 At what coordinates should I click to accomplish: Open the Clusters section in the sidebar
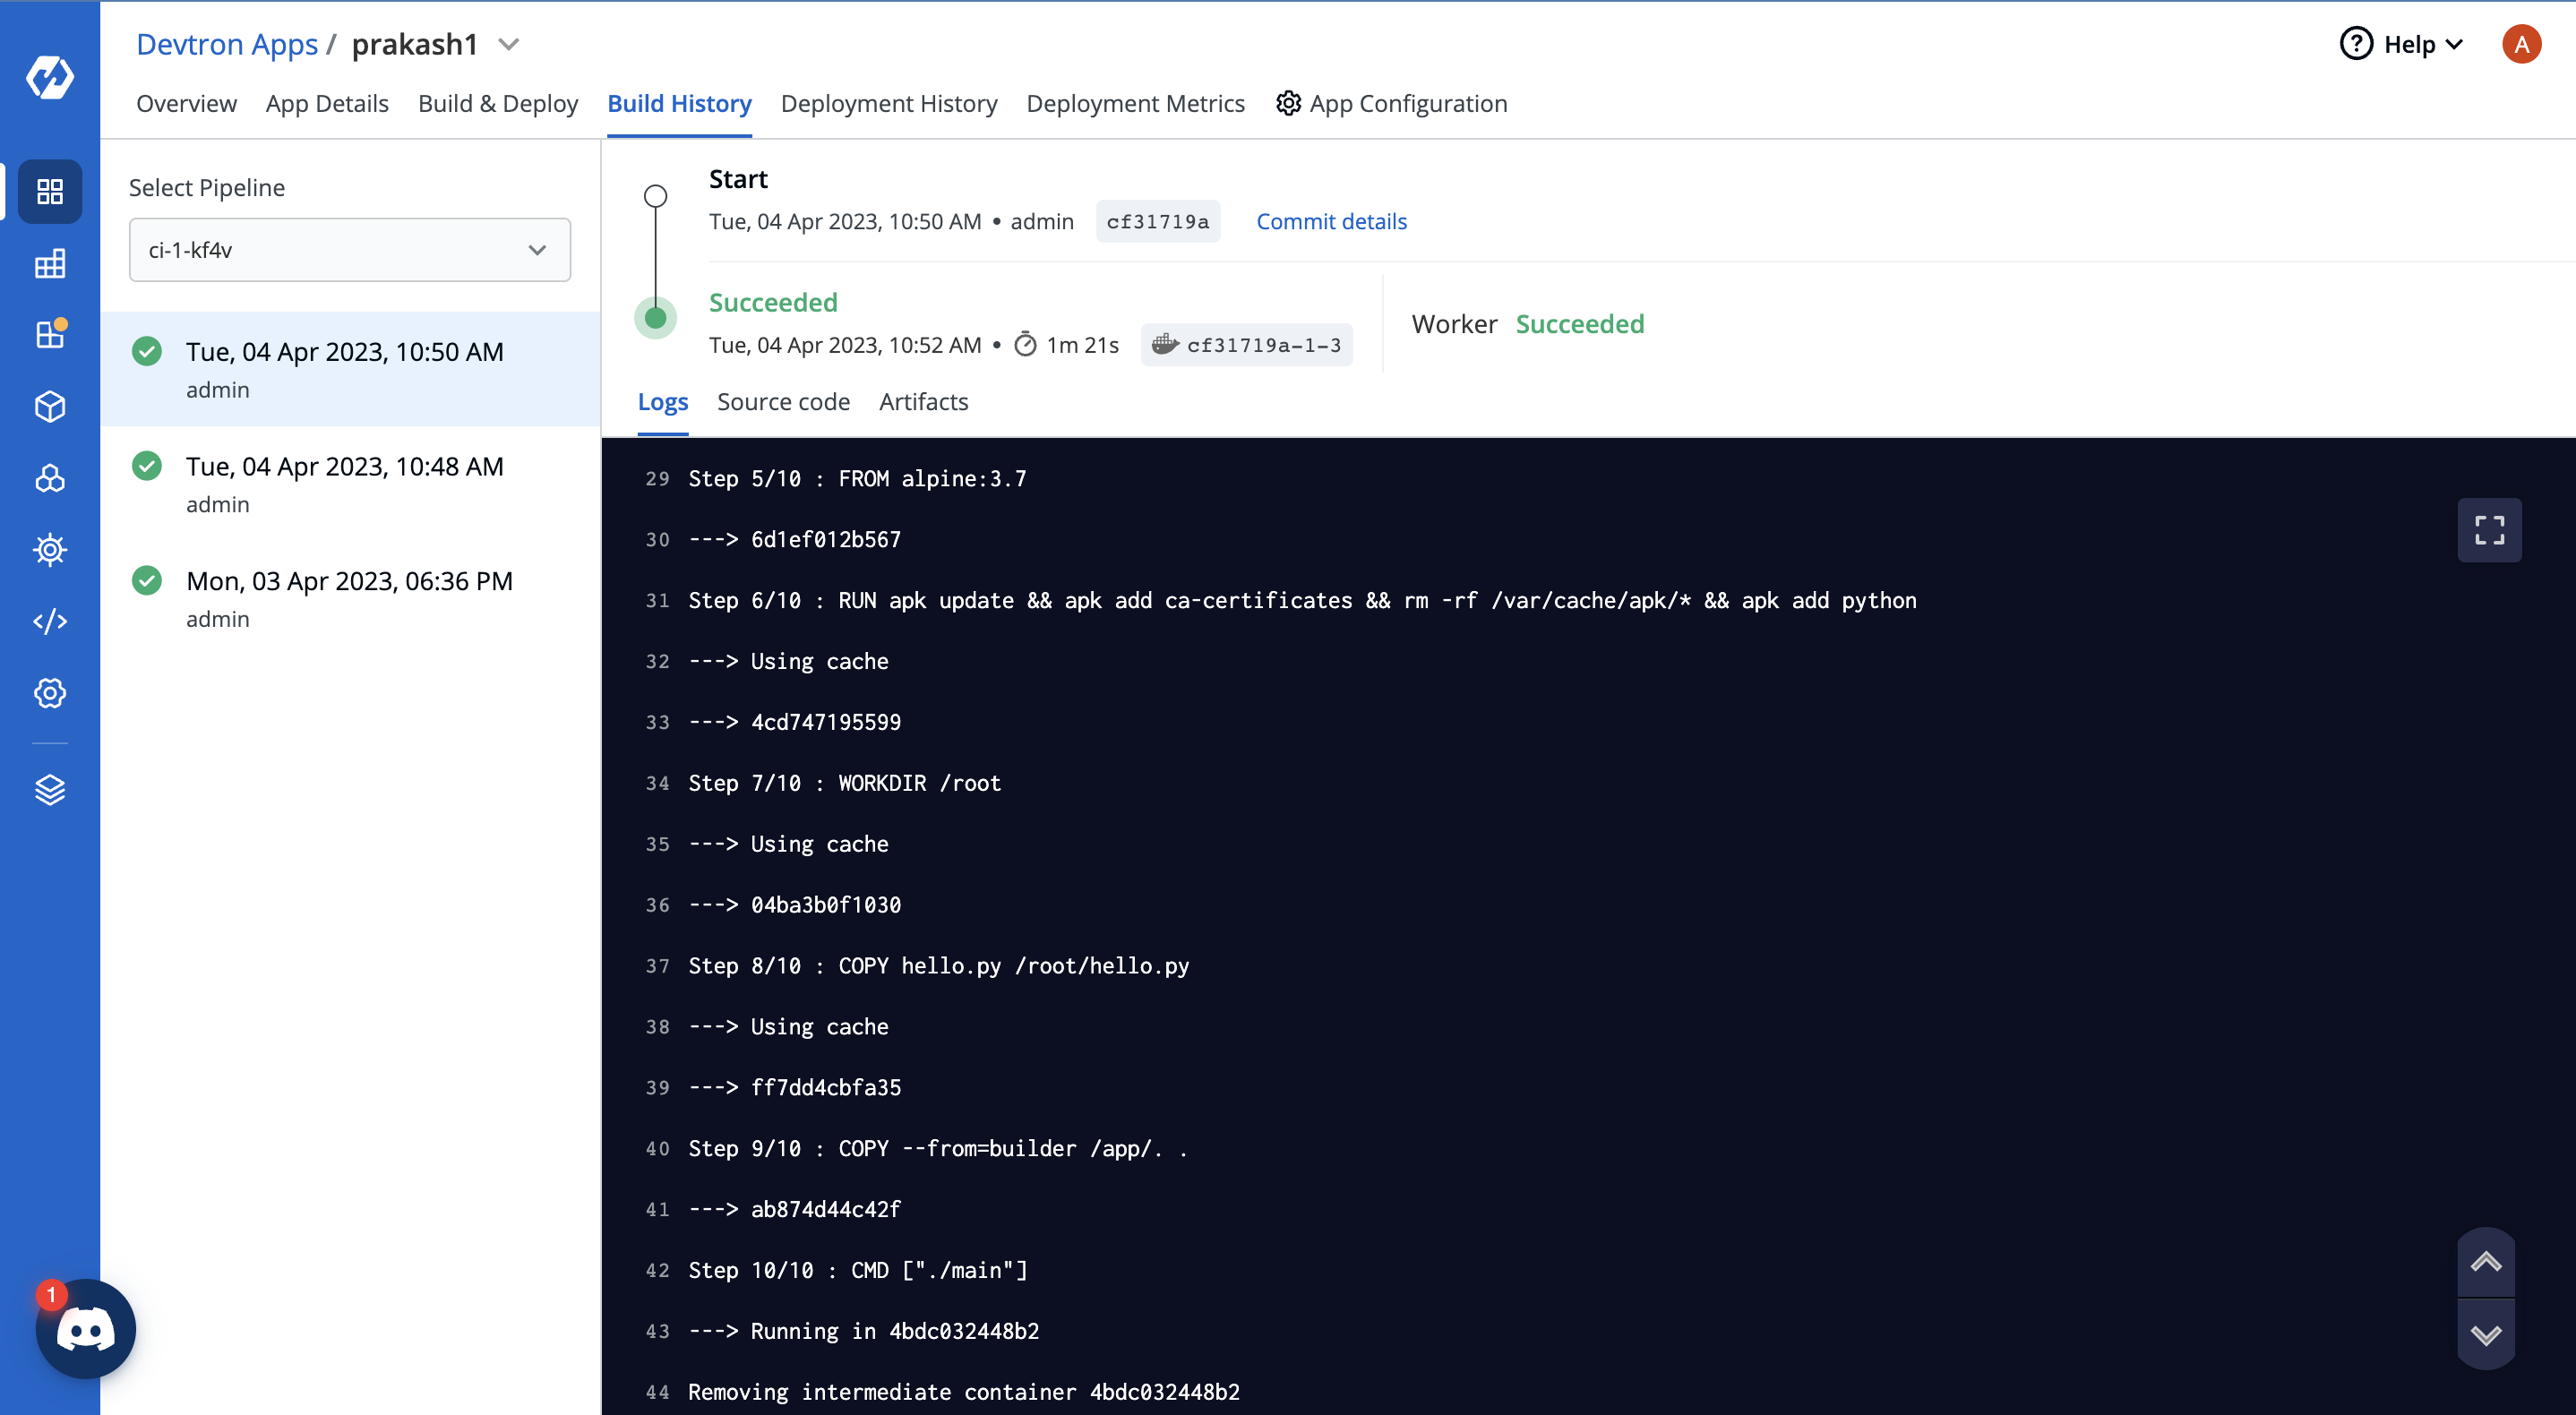(51, 479)
